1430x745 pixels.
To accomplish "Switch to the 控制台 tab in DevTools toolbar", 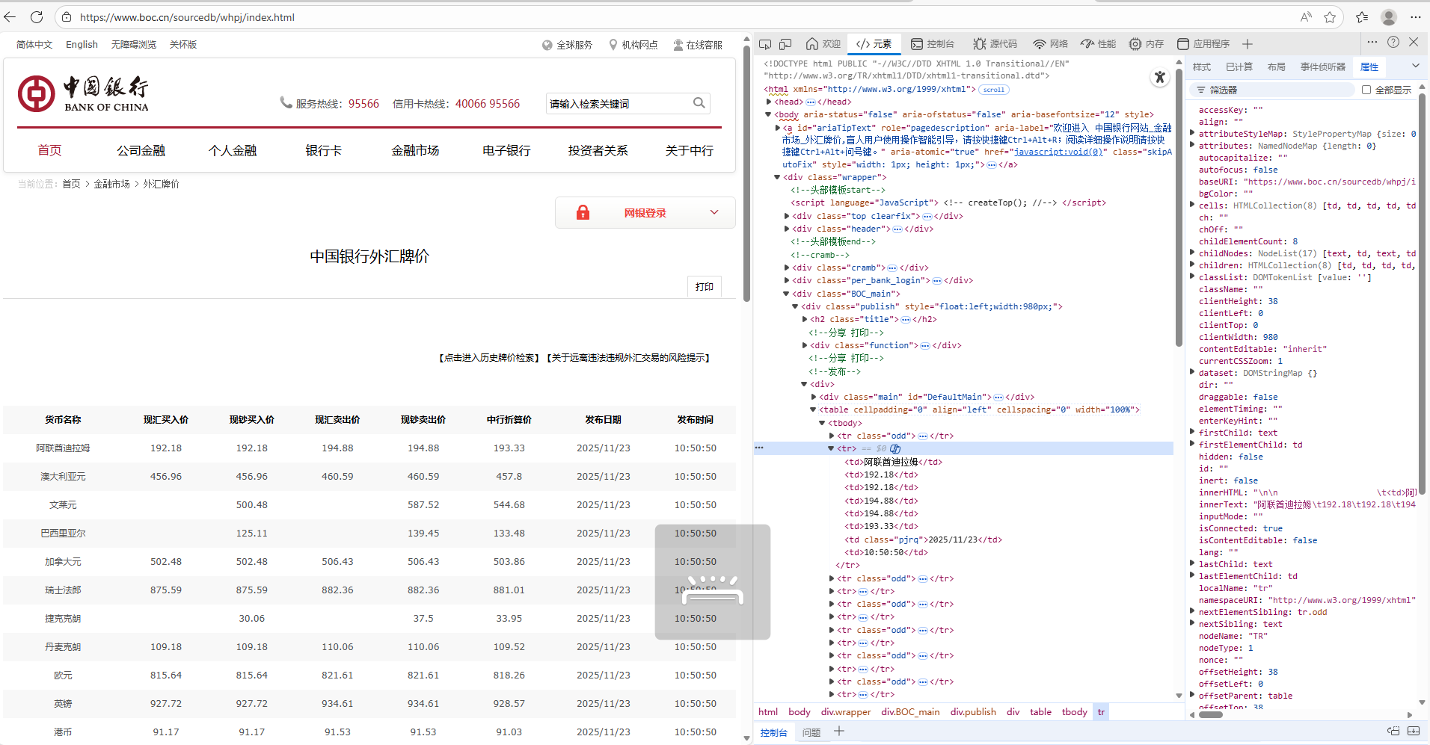I will tap(932, 44).
